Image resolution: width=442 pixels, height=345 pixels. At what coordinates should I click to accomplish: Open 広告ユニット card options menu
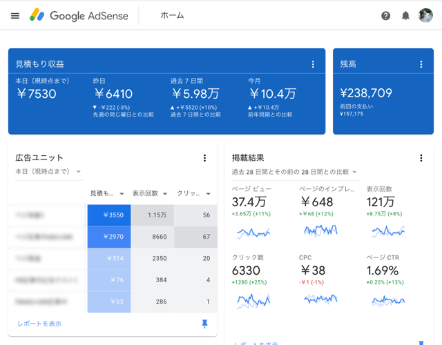pos(204,158)
